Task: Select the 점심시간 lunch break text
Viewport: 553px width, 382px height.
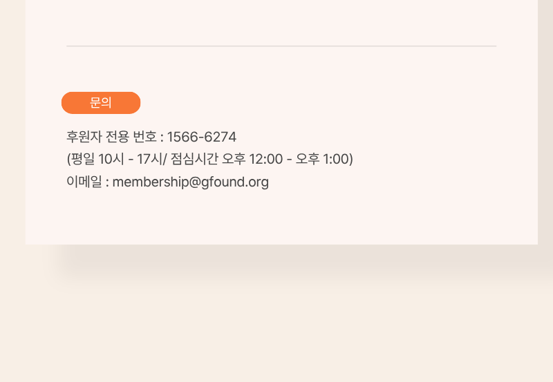Action: click(x=194, y=159)
